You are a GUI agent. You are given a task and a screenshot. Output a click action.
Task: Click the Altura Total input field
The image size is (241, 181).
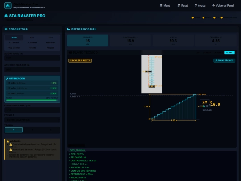click(x=32, y=58)
